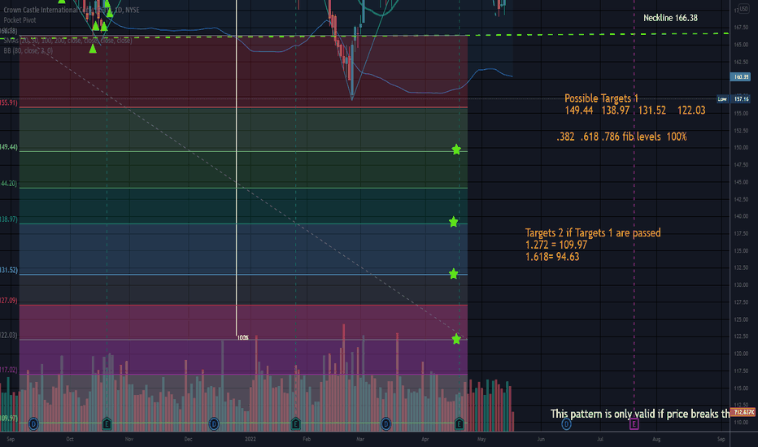Click the Nov label on time axis
This screenshot has height=447, width=758.
click(129, 439)
